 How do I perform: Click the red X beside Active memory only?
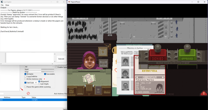click(44, 79)
